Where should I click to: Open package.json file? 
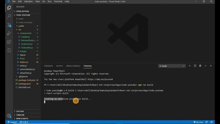24,84
